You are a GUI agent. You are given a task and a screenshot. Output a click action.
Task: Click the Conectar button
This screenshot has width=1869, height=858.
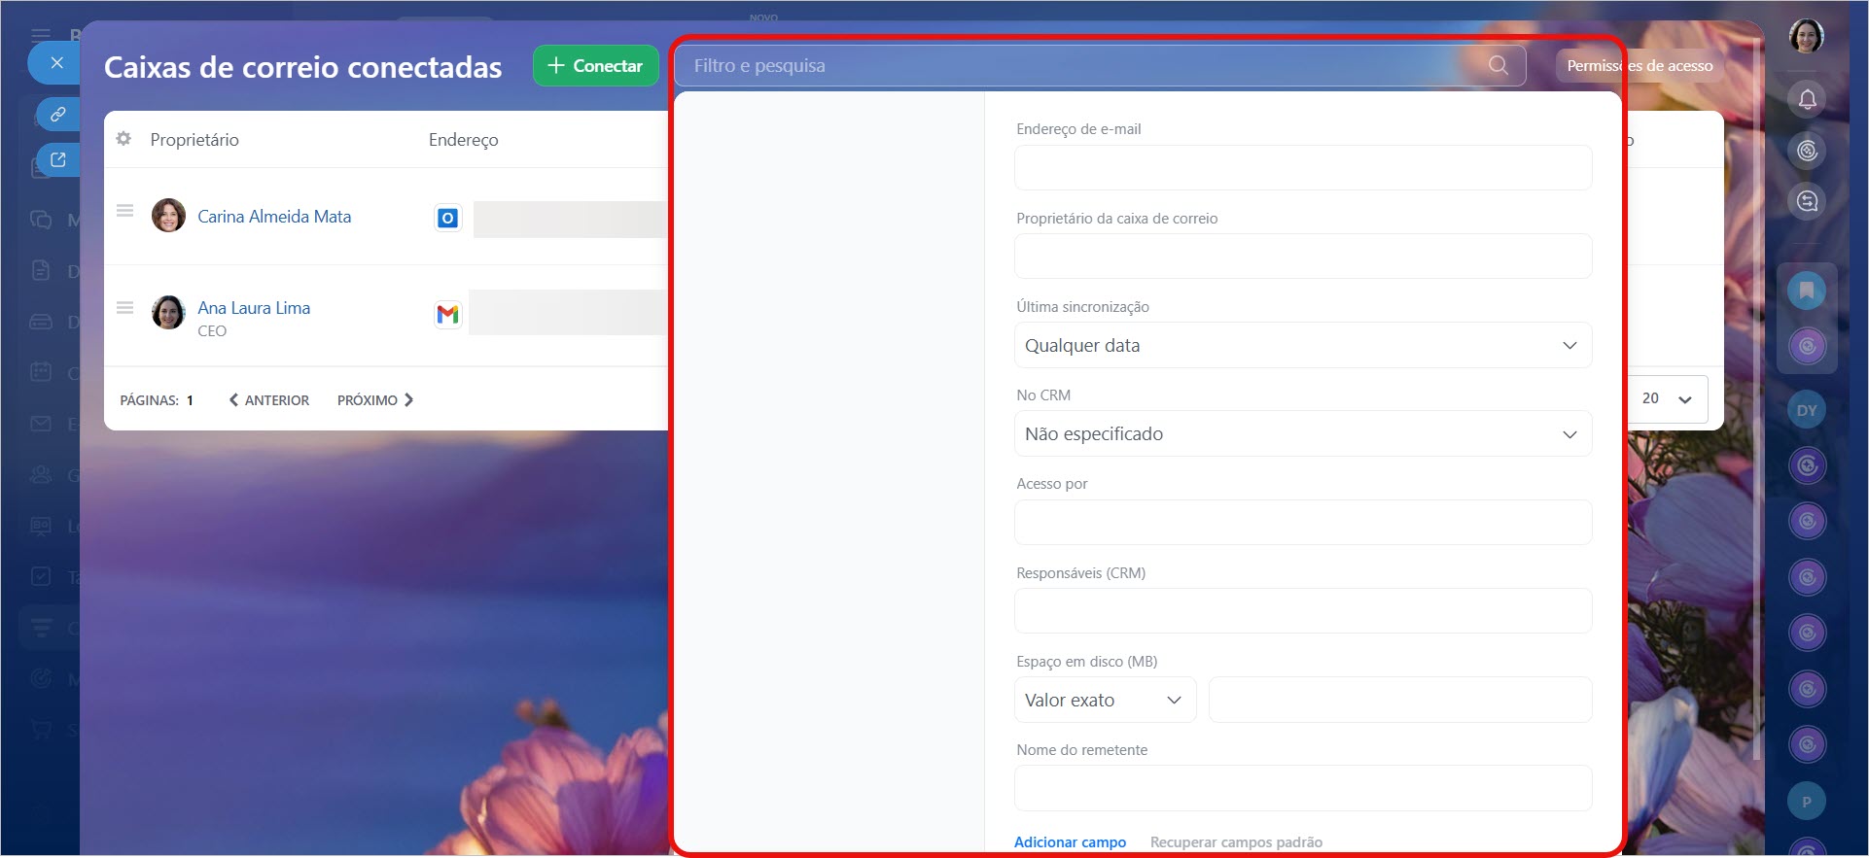595,66
